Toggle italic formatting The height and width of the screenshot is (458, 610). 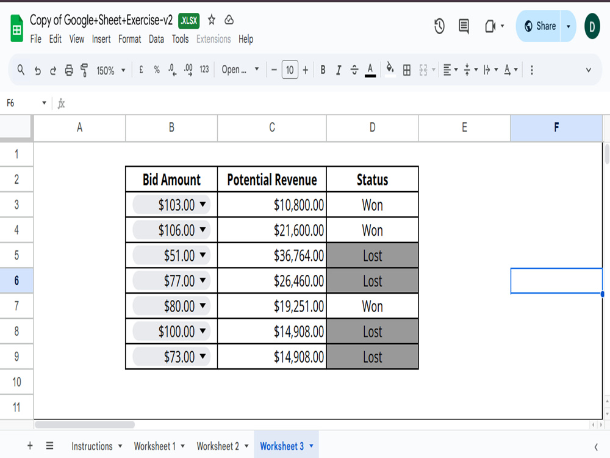coord(339,70)
